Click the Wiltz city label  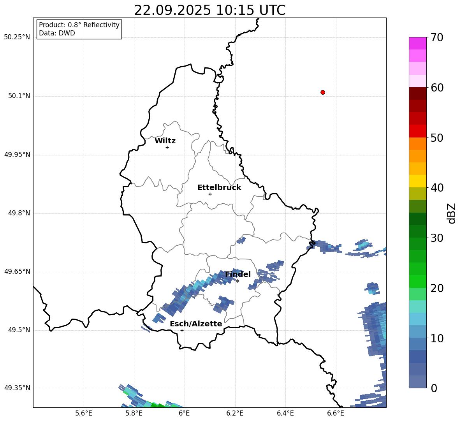(165, 141)
